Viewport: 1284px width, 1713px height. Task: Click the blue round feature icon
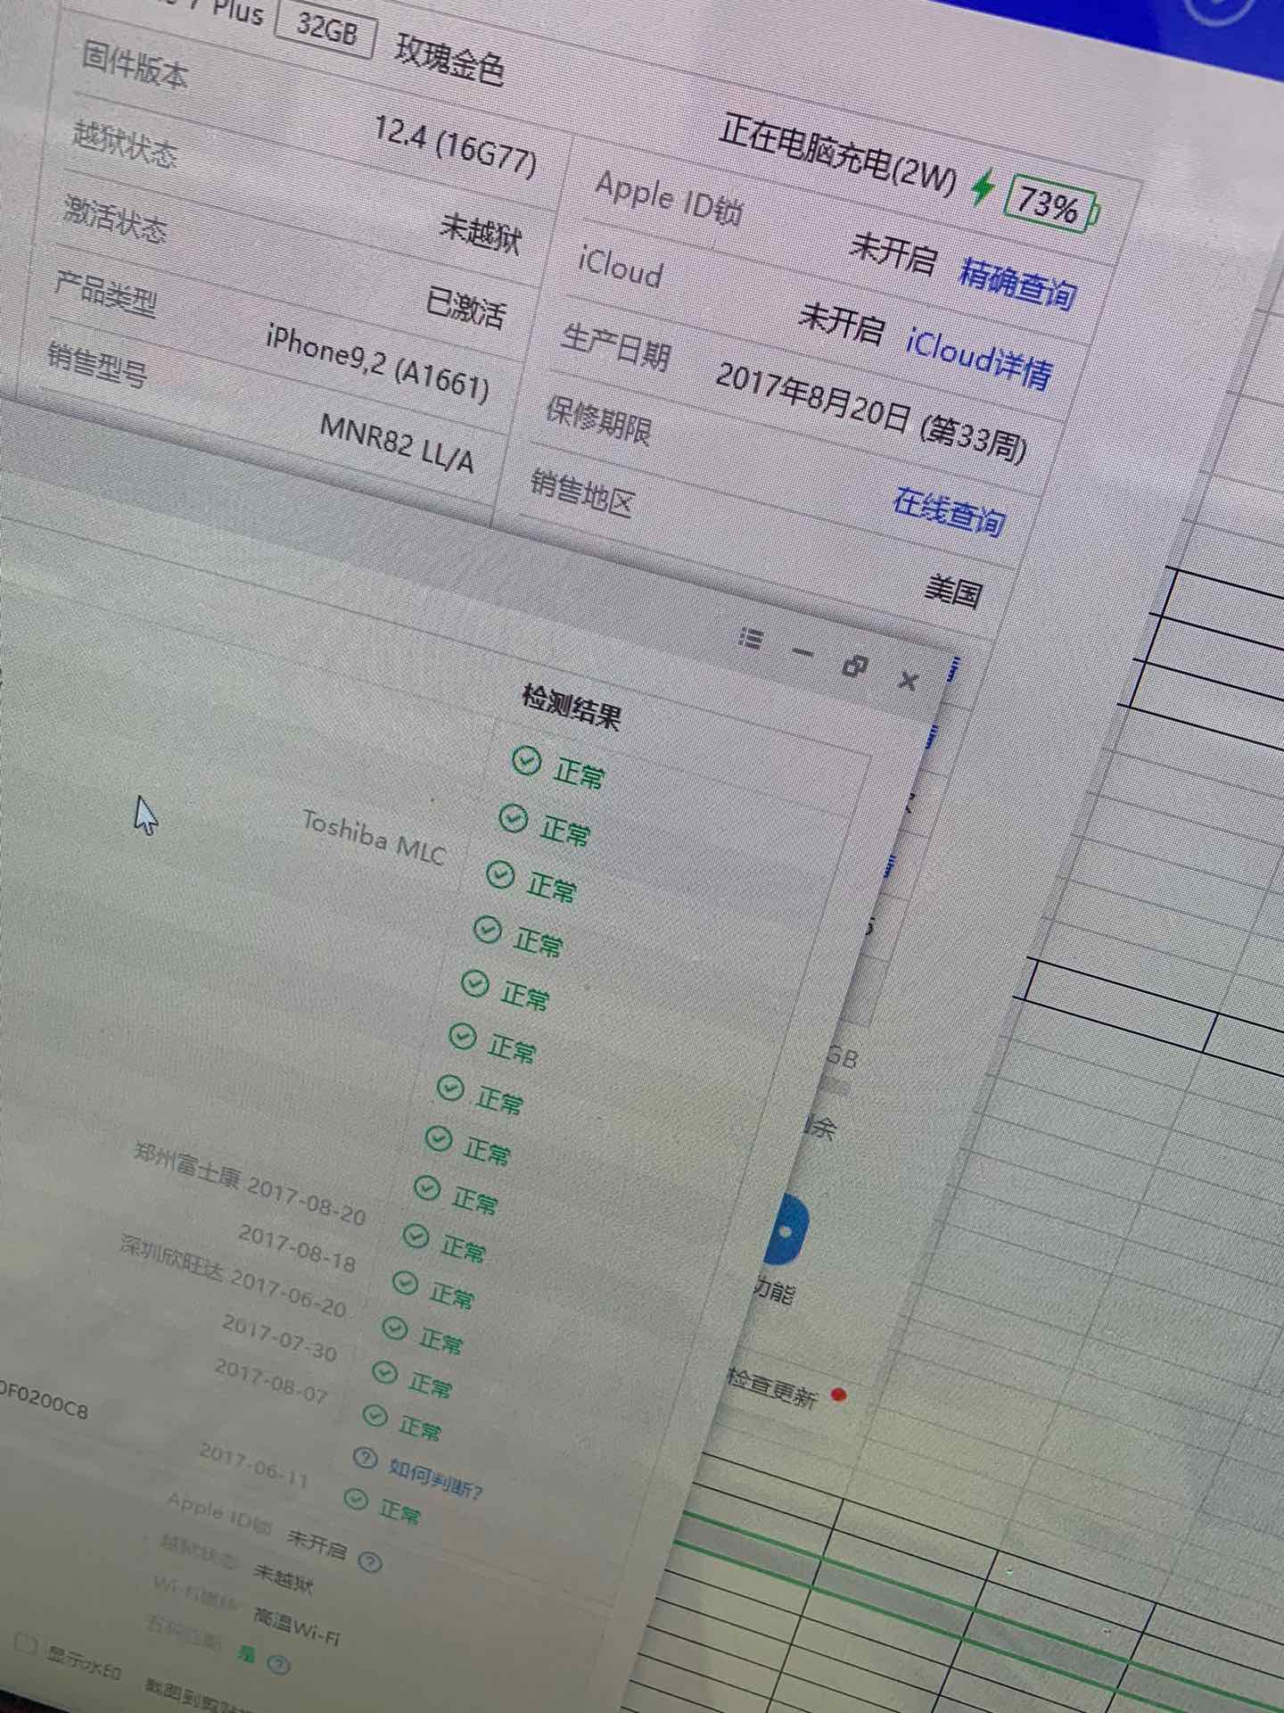click(787, 1232)
